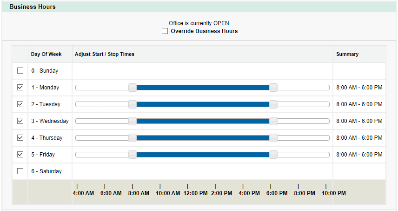The height and width of the screenshot is (211, 398).
Task: Click the 5 - Friday label
Action: pyautogui.click(x=43, y=155)
